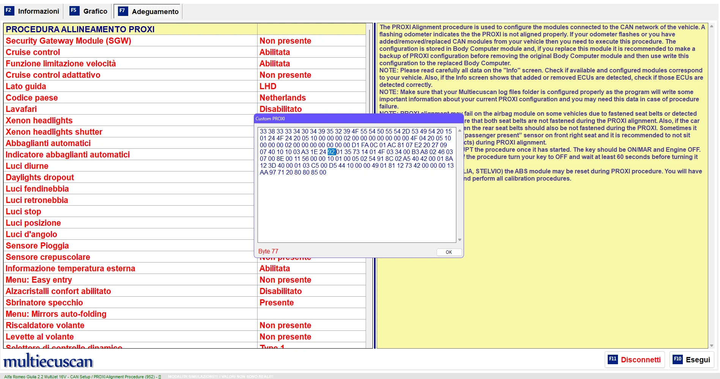Image resolution: width=720 pixels, height=379 pixels.
Task: Click the F2 key icon beside Informazioni
Action: pos(9,11)
